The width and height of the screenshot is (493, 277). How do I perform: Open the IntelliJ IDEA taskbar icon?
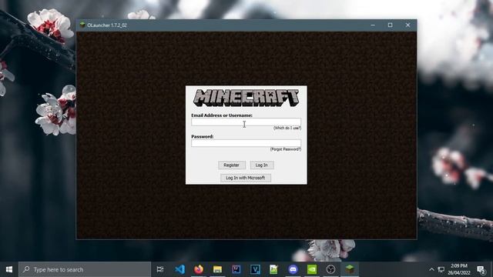pos(236,269)
